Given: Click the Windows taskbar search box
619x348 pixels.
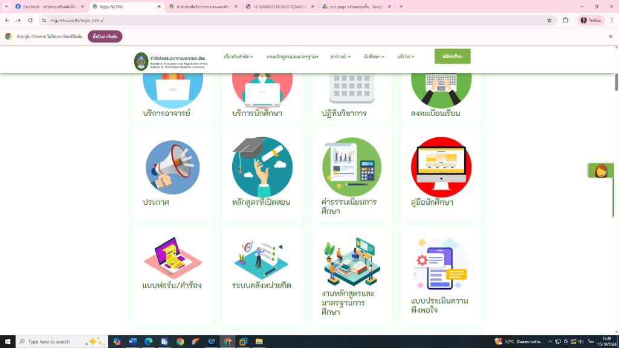Looking at the screenshot, I should tap(54, 341).
